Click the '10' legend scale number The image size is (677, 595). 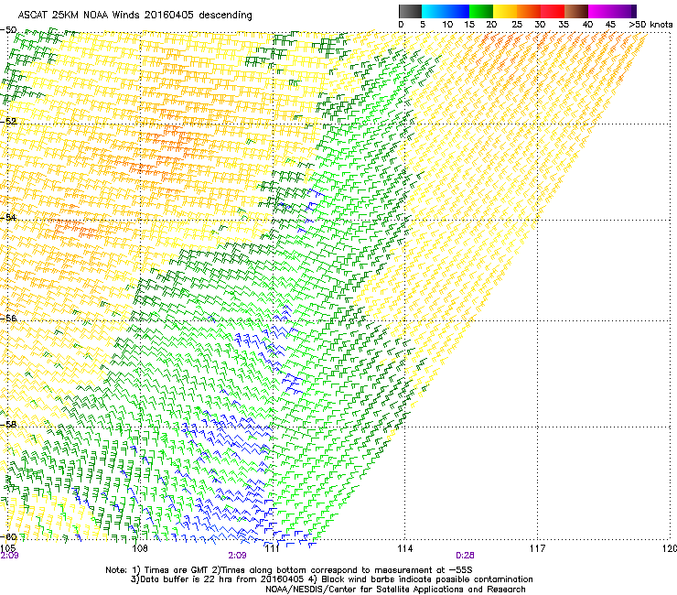[x=447, y=24]
